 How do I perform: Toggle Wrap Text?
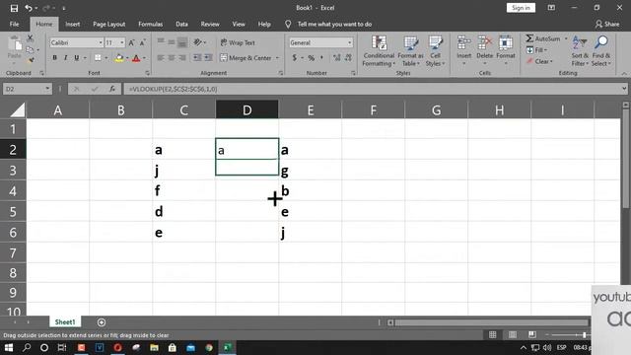238,42
